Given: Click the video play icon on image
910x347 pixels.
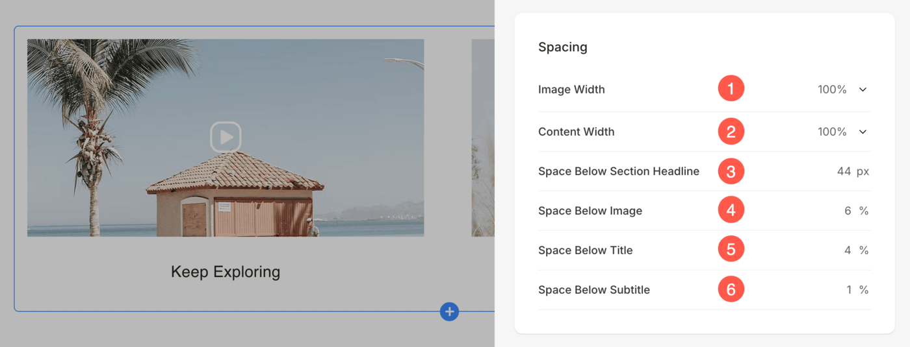Looking at the screenshot, I should [x=226, y=138].
